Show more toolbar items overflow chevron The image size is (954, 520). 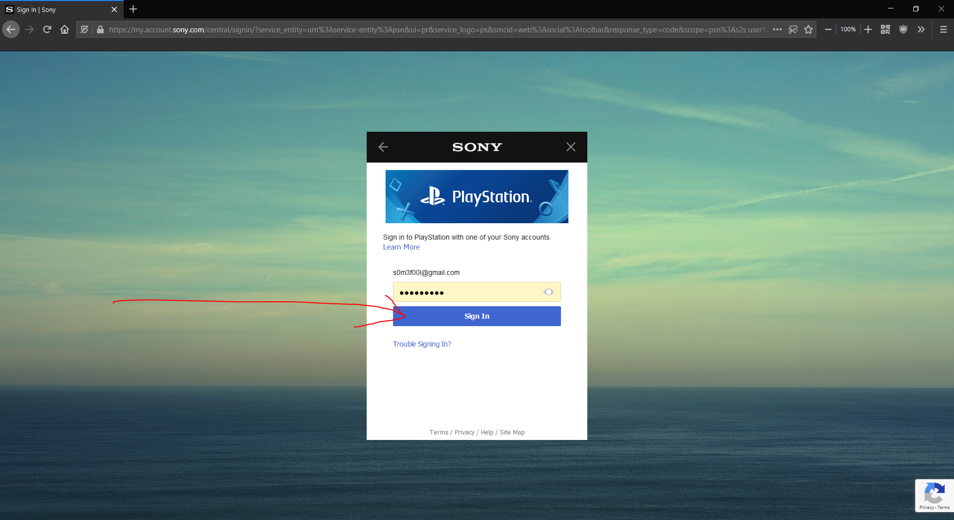(921, 29)
